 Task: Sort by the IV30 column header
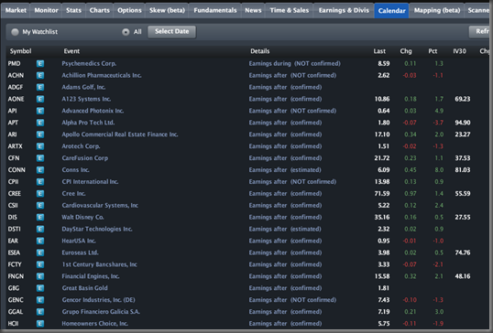459,51
